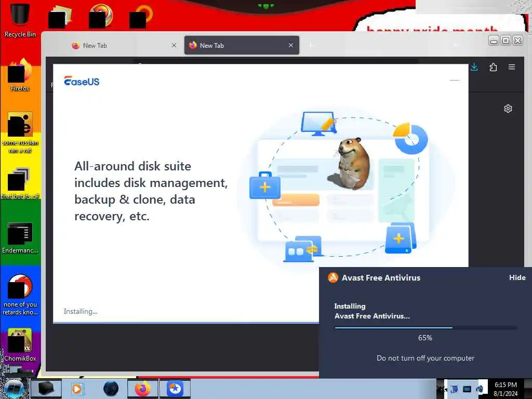Click the rightmost system tray icon
This screenshot has height=399, width=532.
[480, 389]
